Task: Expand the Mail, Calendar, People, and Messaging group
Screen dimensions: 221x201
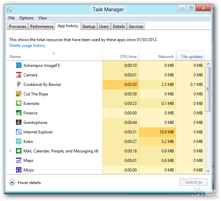Action: [x=10, y=151]
